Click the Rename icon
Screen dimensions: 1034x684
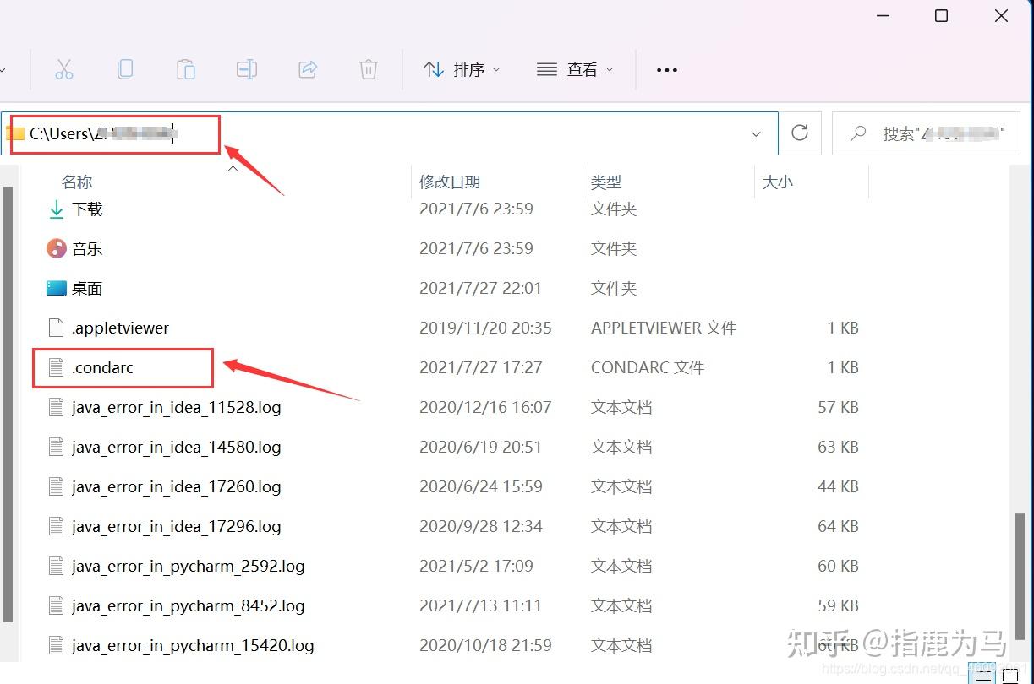click(247, 69)
